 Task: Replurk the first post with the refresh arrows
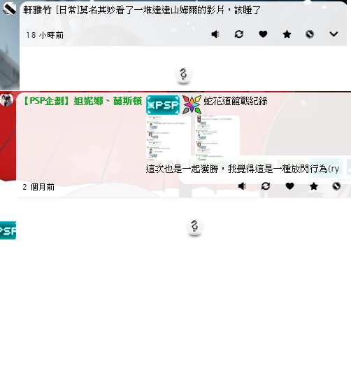pyautogui.click(x=239, y=34)
